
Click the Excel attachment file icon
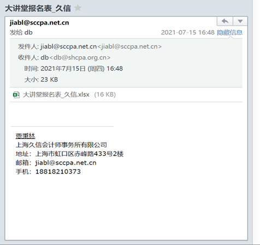[x=16, y=95]
